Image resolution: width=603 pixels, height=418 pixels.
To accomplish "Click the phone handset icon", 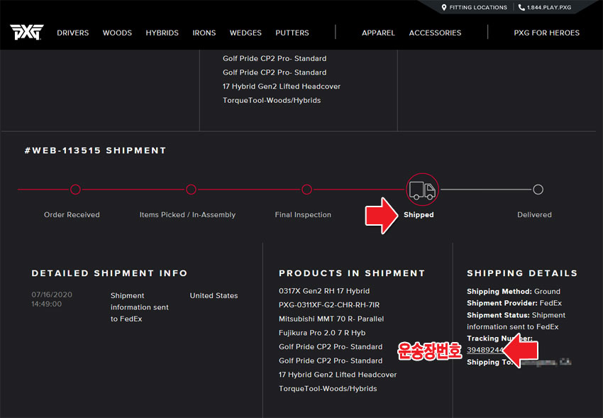I will point(521,7).
